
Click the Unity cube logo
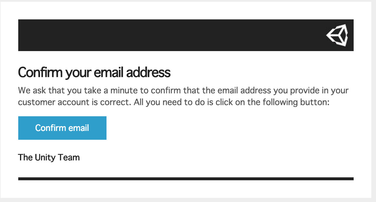pyautogui.click(x=337, y=35)
